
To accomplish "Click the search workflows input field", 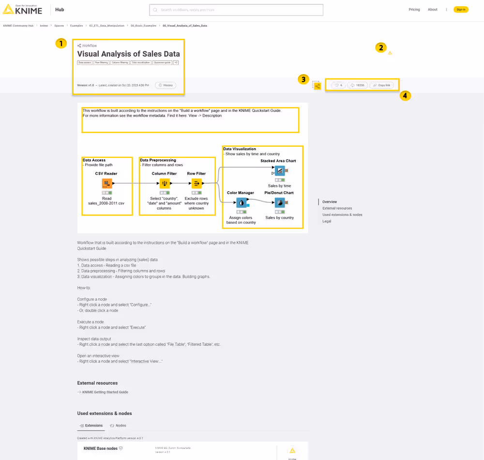I will (236, 9).
